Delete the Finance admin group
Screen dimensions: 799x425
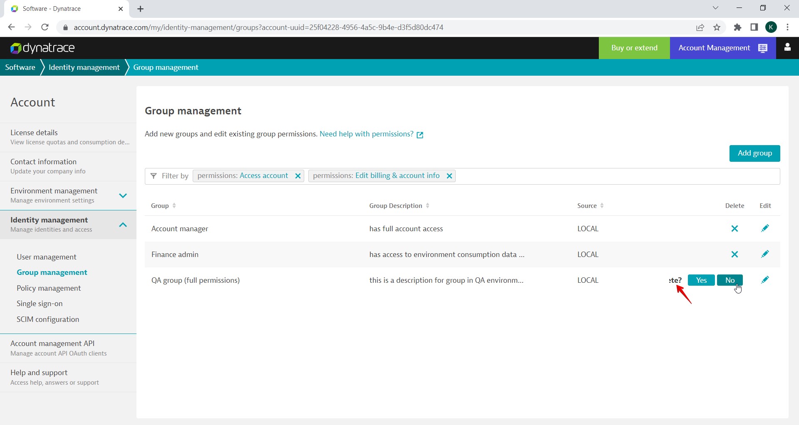point(734,255)
